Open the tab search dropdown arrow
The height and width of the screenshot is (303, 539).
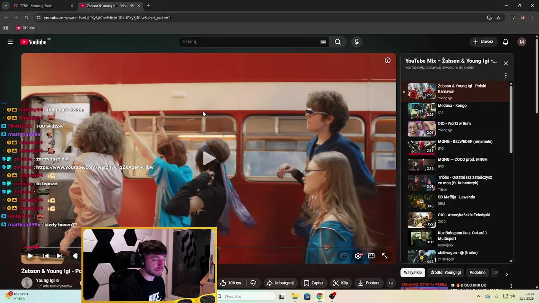(5, 6)
